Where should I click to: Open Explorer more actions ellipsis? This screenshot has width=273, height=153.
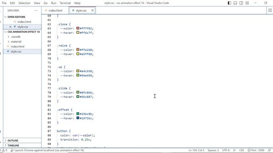coord(36,10)
